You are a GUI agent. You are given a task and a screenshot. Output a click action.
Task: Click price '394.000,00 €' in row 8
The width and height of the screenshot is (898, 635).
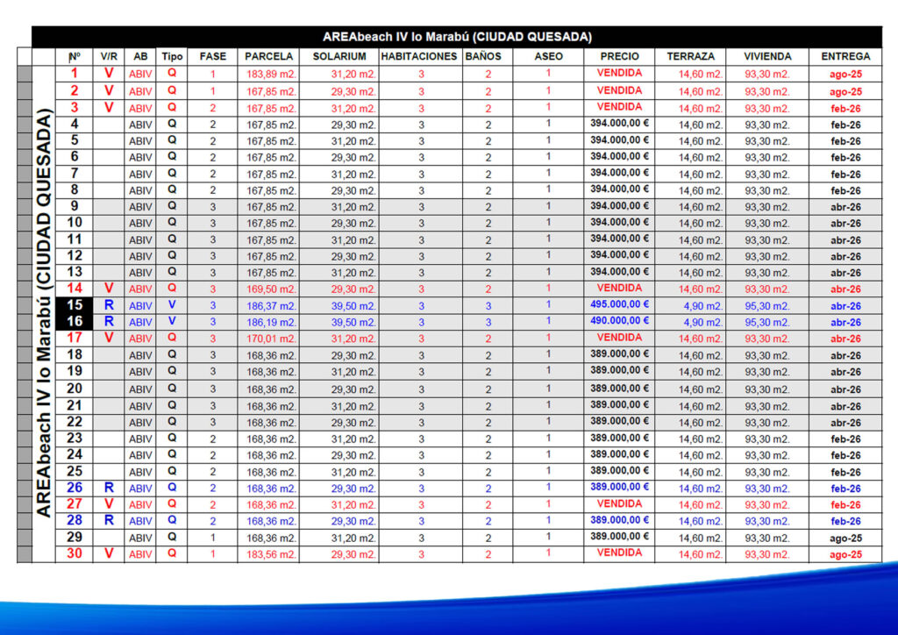[619, 189]
